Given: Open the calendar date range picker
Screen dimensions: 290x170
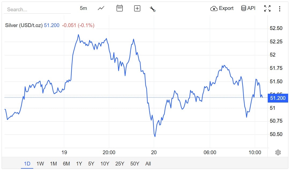Looking at the screenshot, I should (120, 8).
